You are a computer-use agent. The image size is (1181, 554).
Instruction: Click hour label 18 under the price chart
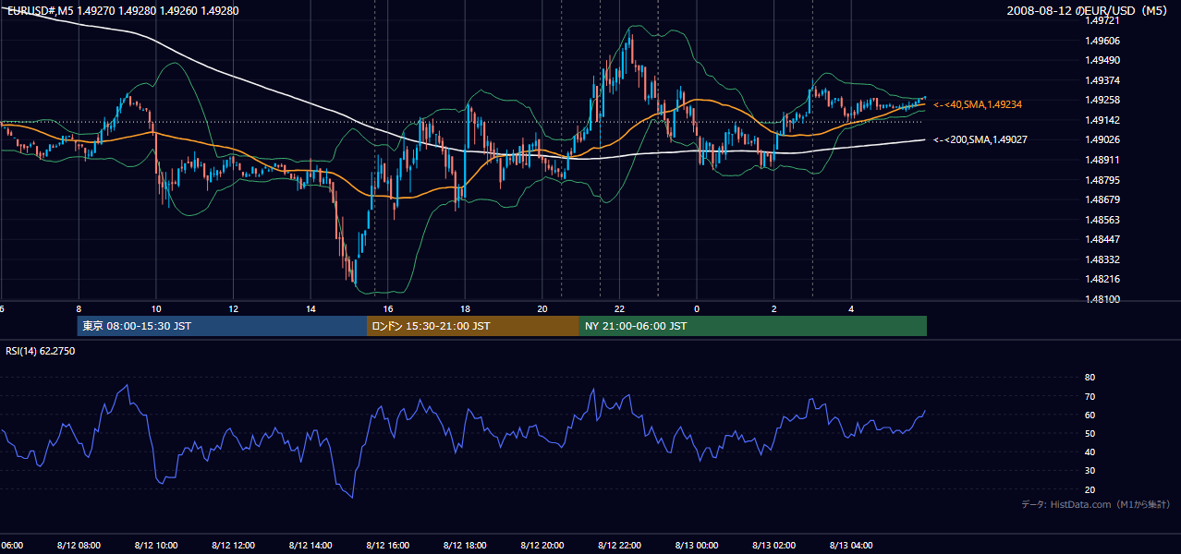point(465,308)
